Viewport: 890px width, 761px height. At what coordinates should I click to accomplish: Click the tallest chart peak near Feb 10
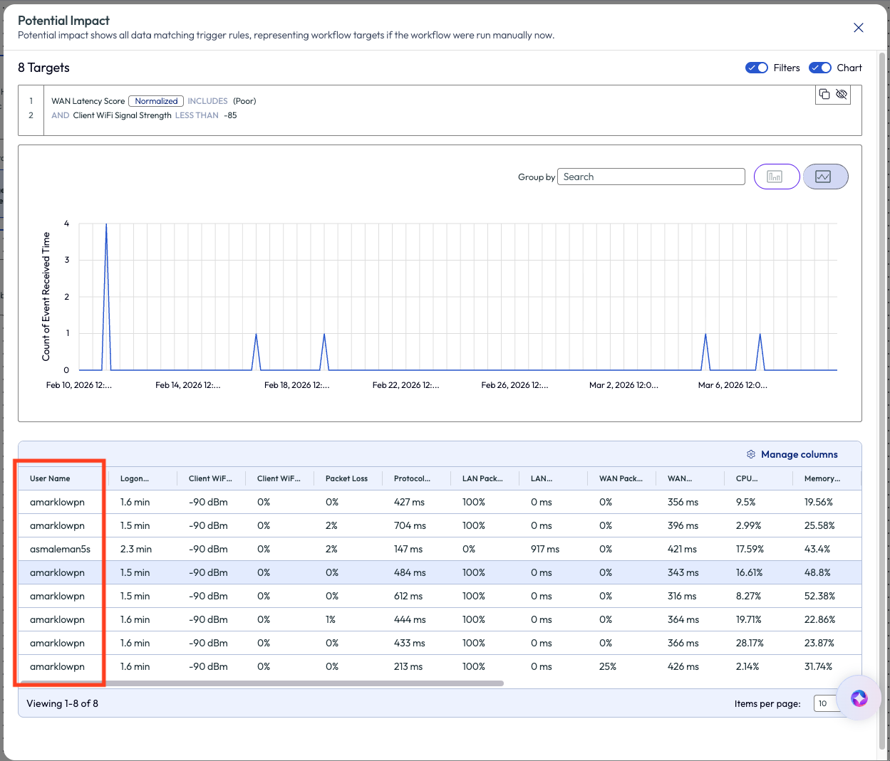106,226
